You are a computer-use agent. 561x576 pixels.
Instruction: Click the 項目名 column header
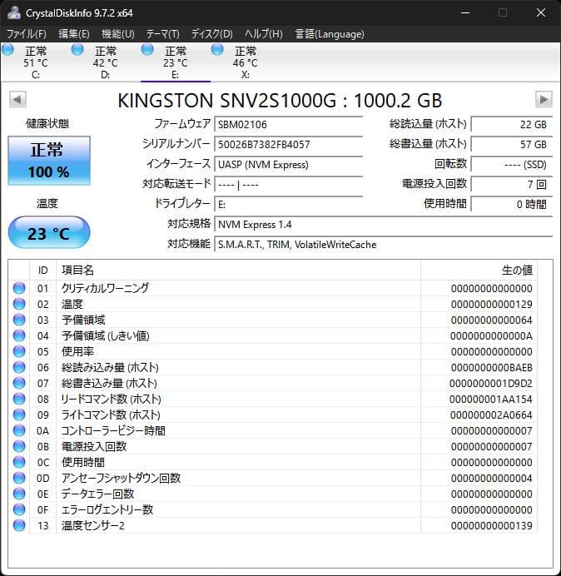click(238, 271)
